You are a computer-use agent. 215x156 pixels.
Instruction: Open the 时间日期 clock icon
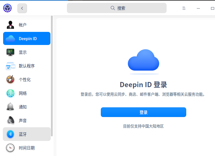[x=10, y=148]
